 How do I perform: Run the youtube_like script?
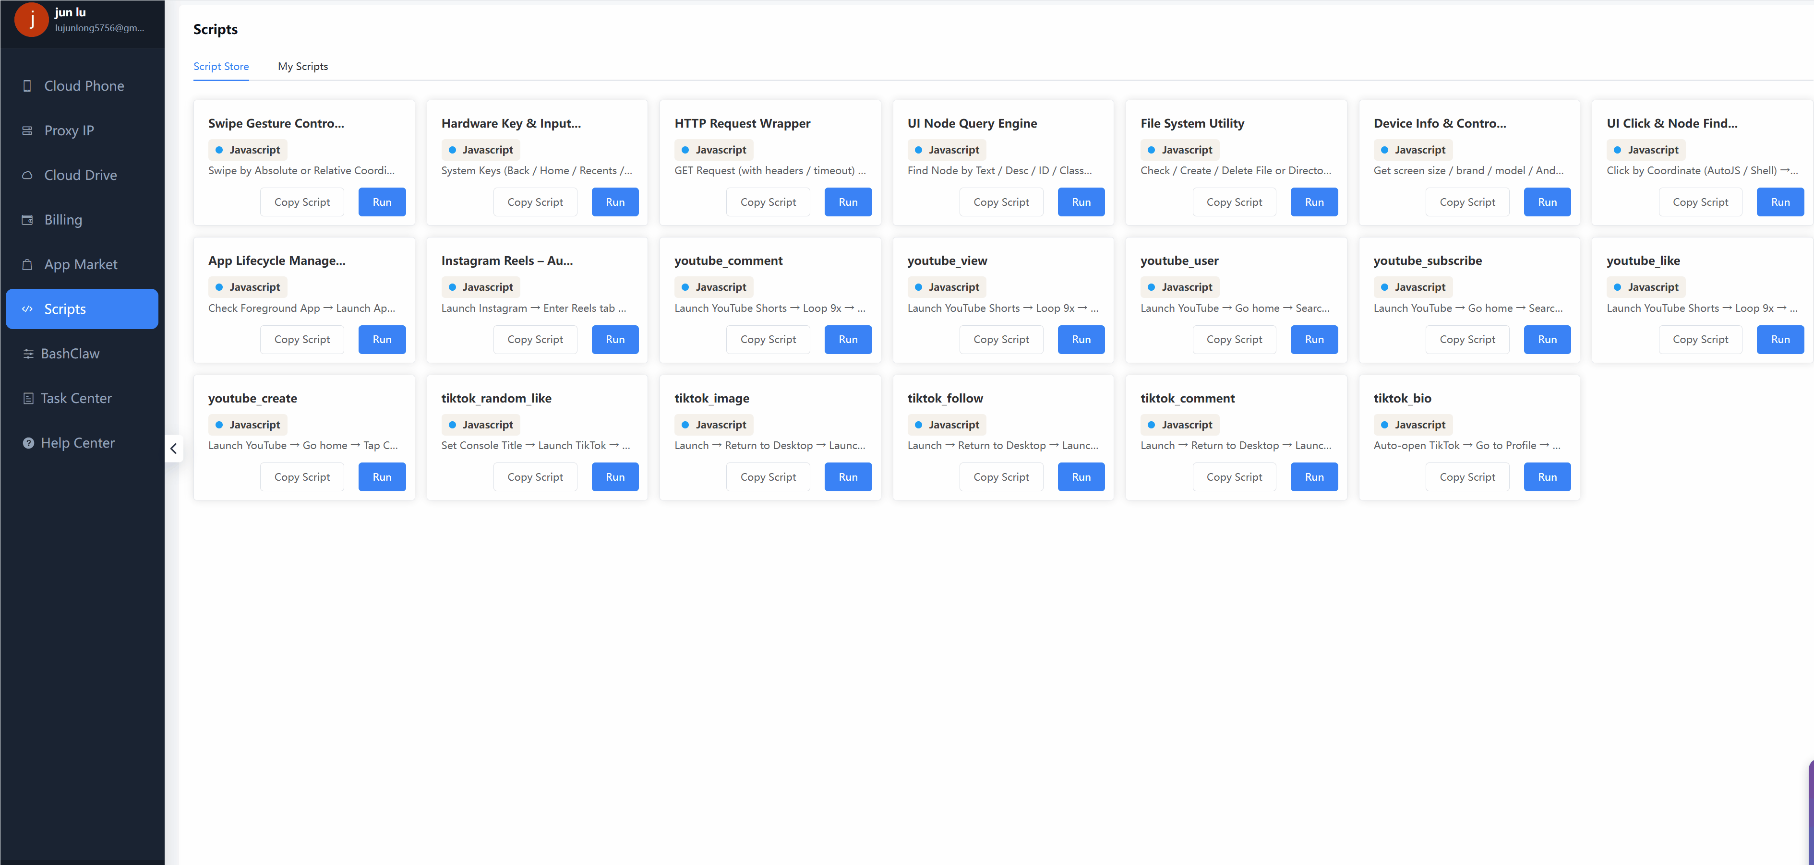tap(1780, 339)
